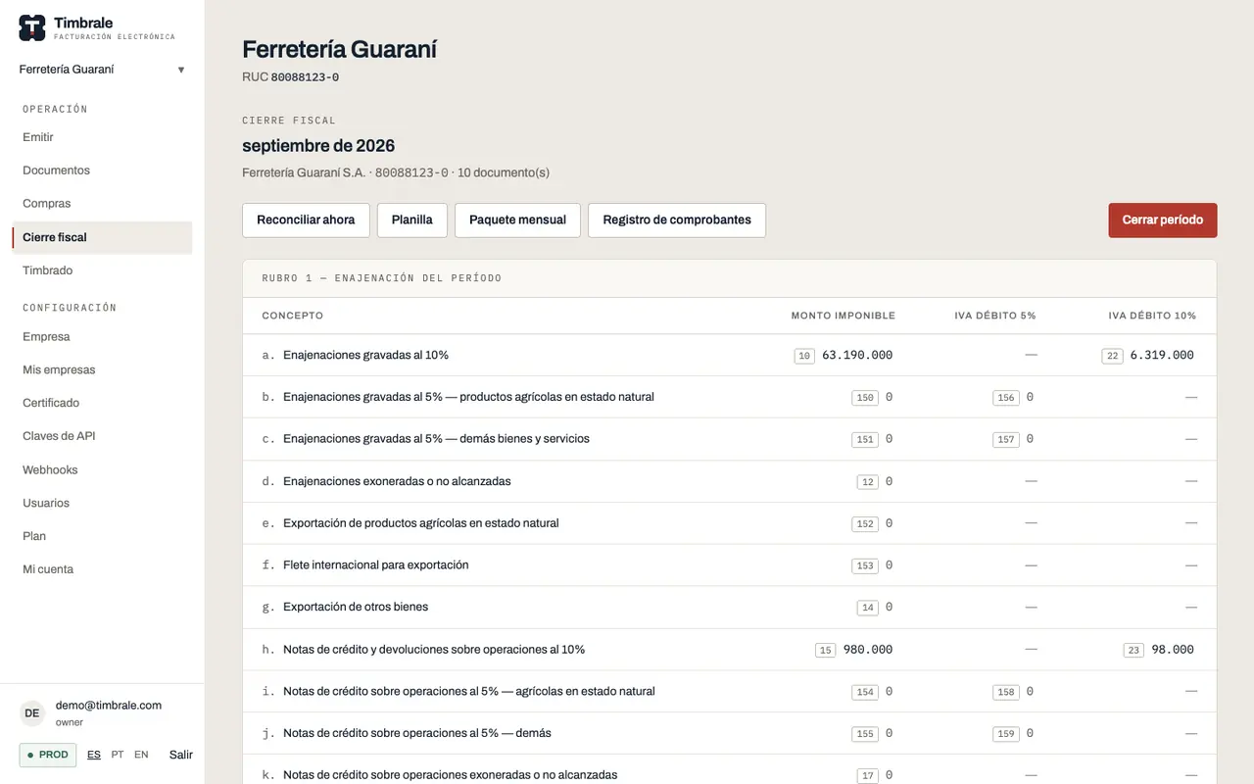1254x784 pixels.
Task: Switch language to PT
Action: pyautogui.click(x=118, y=755)
